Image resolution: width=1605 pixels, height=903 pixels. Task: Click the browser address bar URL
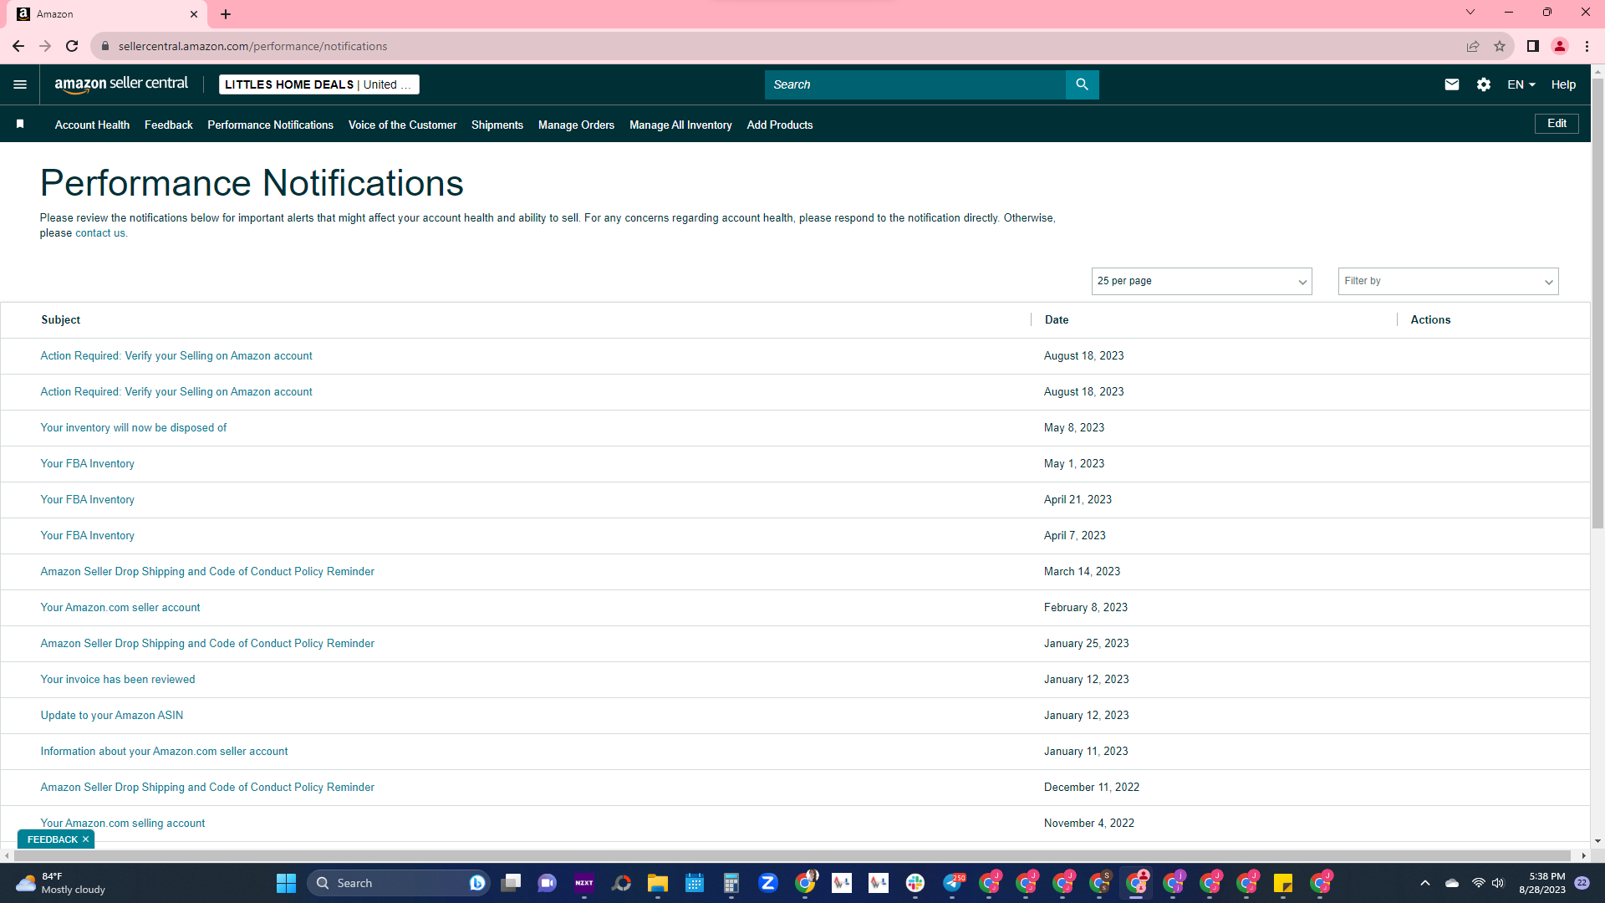252,46
